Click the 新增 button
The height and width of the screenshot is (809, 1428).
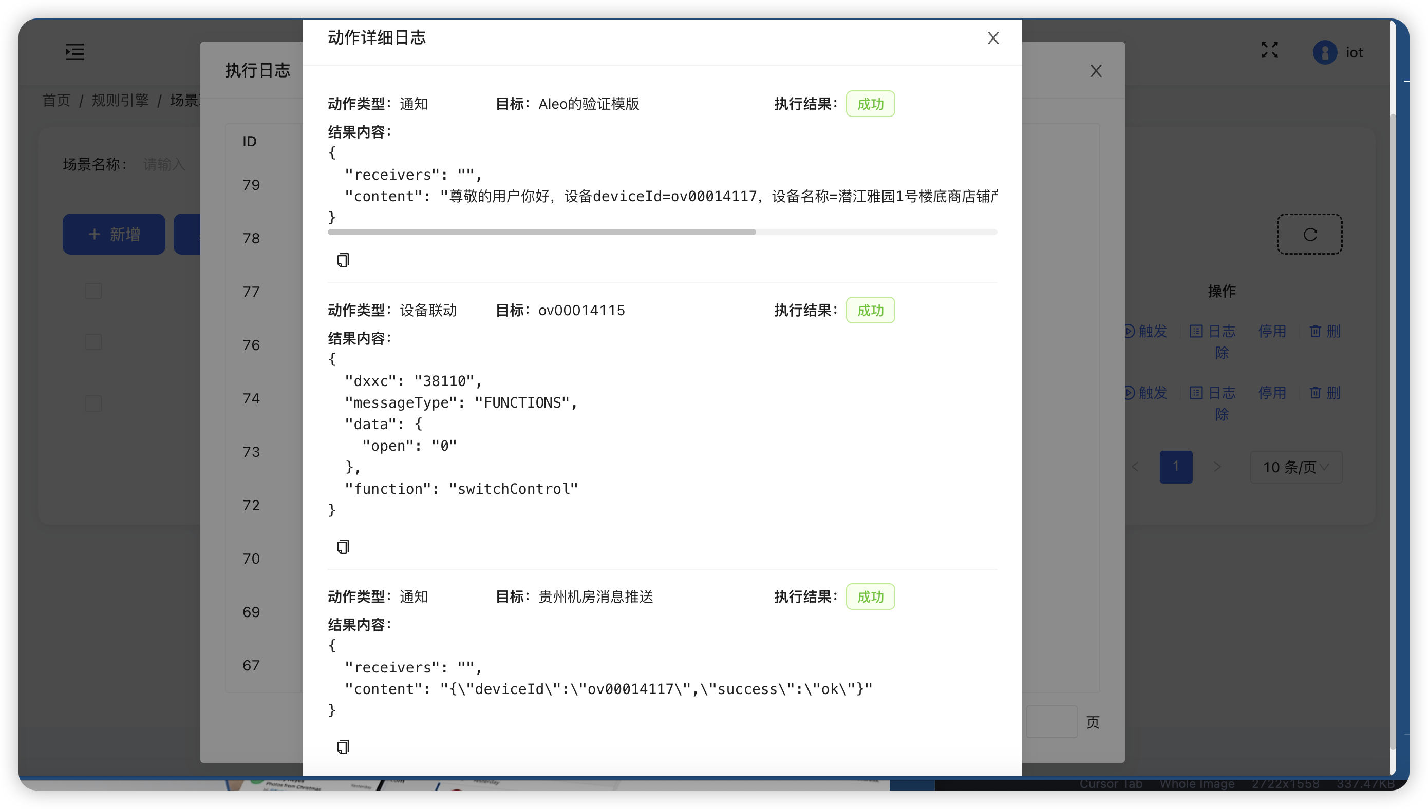point(114,234)
